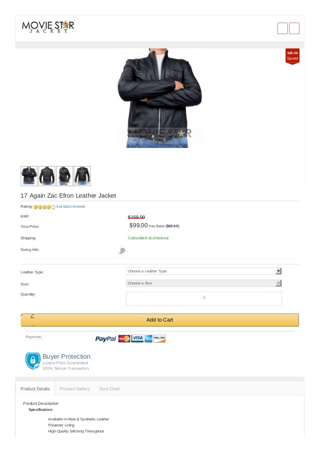The height and width of the screenshot is (453, 320).
Task: Switch to the Product Gallery tab
Action: click(x=75, y=389)
